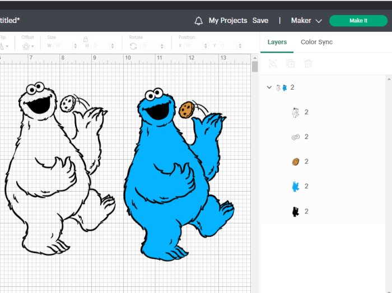Viewport: 392px width, 293px height.
Task: Adjust the X position stepper arrows
Action: pos(206,46)
